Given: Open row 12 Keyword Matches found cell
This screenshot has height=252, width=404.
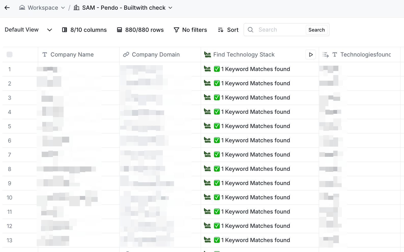Looking at the screenshot, I should (260, 226).
